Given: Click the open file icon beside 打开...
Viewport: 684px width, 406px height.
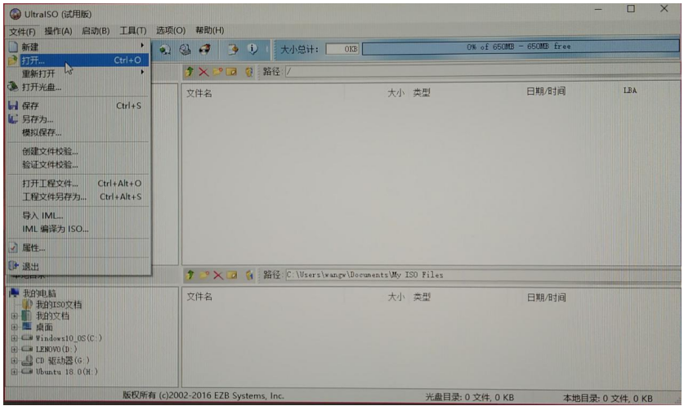Looking at the screenshot, I should (12, 60).
